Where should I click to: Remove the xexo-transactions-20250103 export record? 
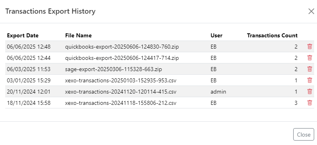click(x=309, y=80)
